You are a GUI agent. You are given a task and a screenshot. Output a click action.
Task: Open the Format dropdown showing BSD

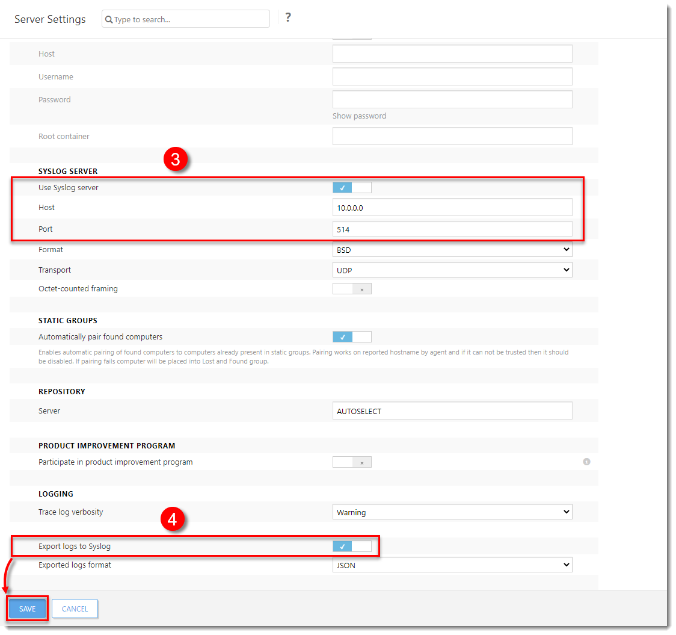coord(452,249)
